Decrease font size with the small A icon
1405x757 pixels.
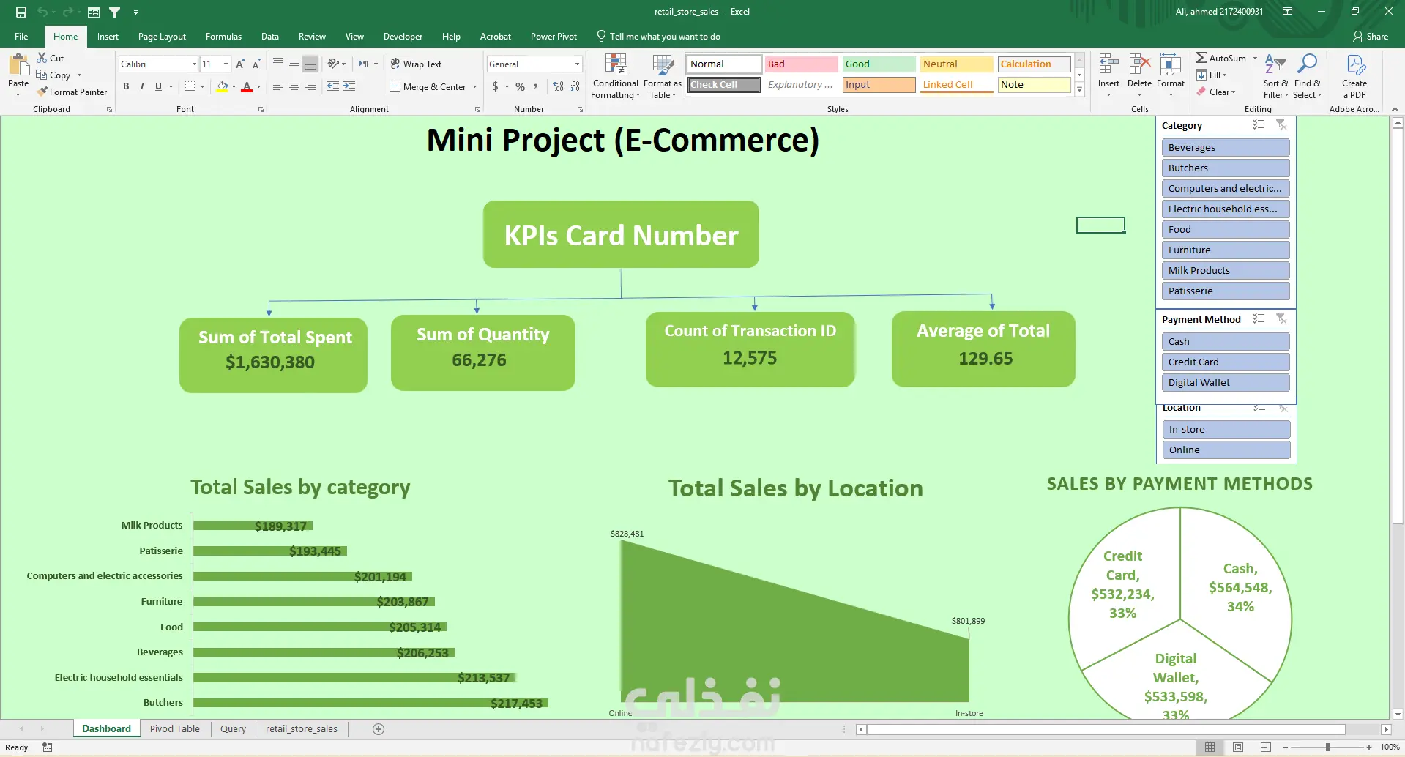[x=256, y=64]
